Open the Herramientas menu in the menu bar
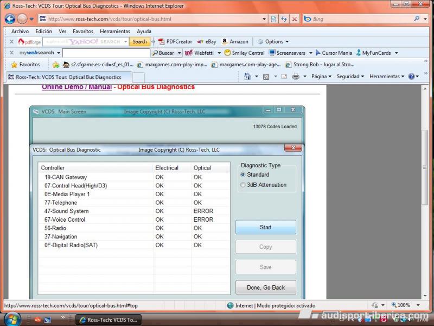 115,32
